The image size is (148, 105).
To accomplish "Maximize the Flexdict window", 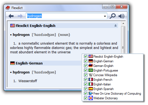I will [x=112, y=7].
